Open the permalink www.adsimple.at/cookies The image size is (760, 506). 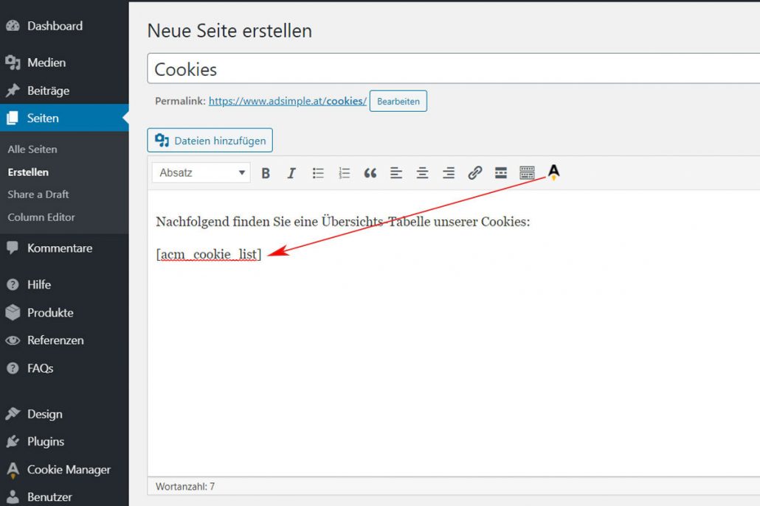286,101
